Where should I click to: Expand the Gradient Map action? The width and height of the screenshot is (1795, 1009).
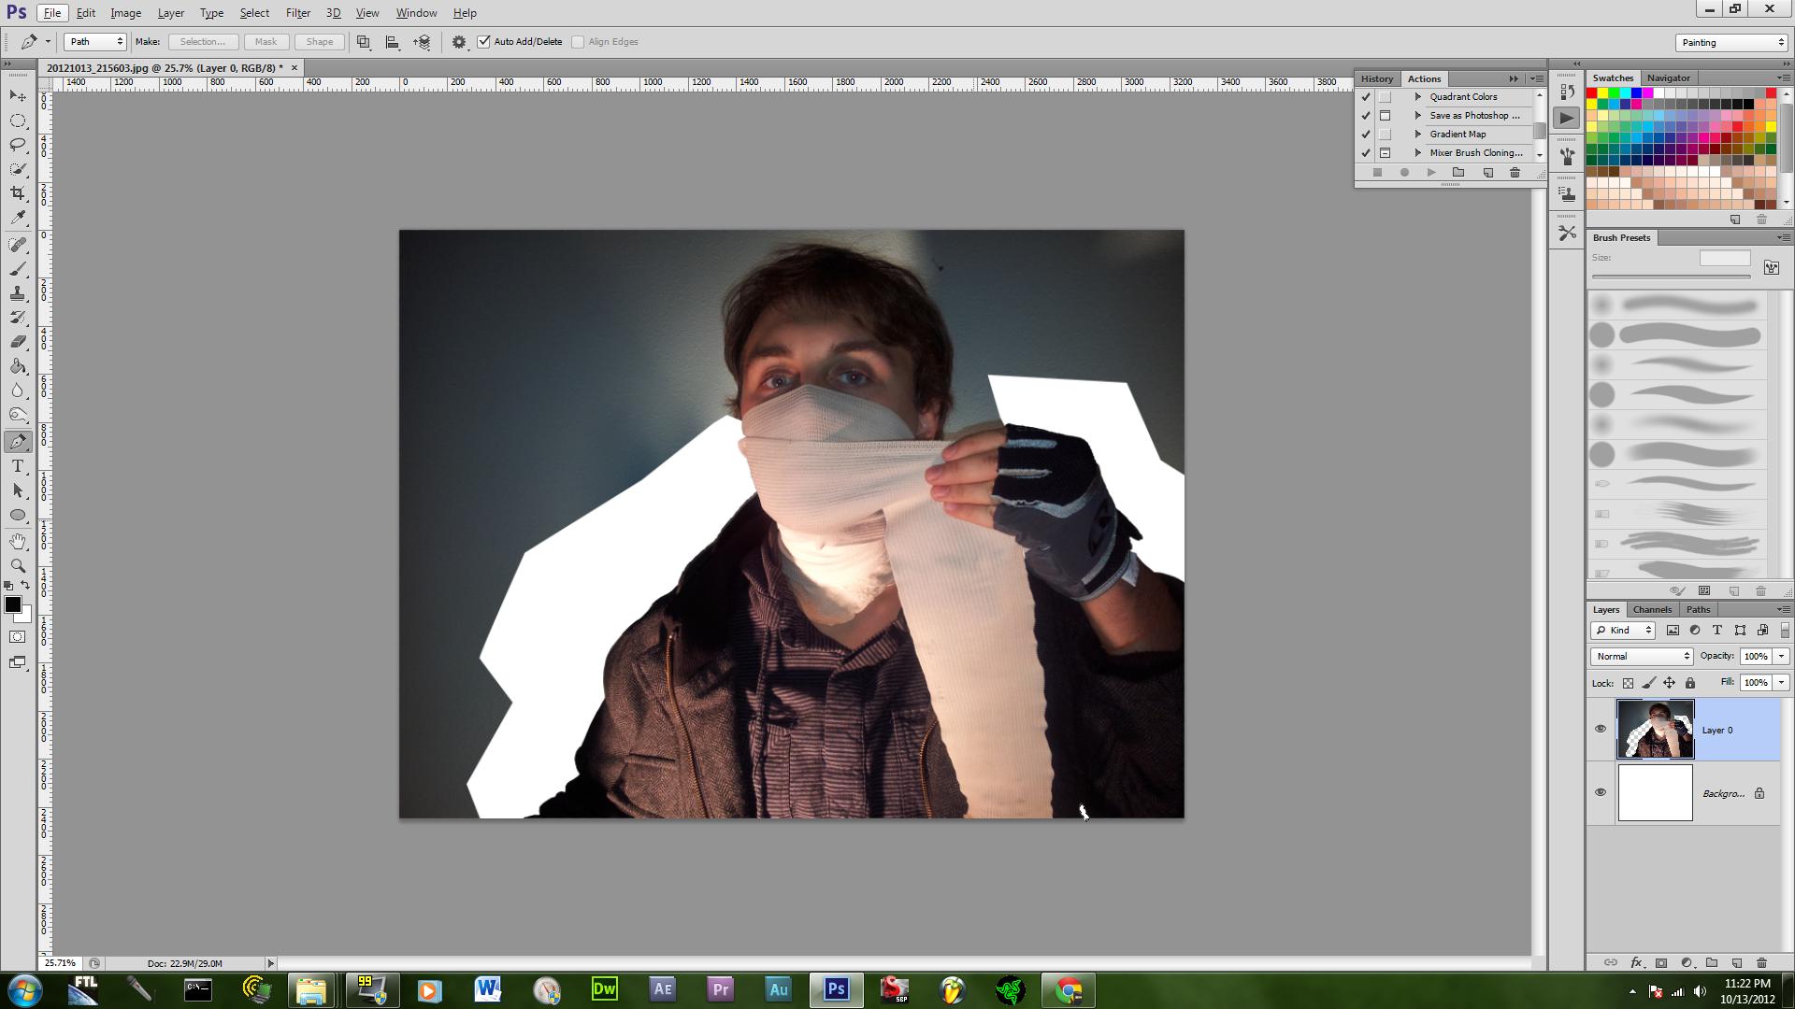(1418, 135)
